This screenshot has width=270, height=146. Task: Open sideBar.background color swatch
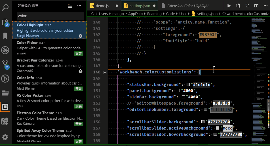[183, 97]
